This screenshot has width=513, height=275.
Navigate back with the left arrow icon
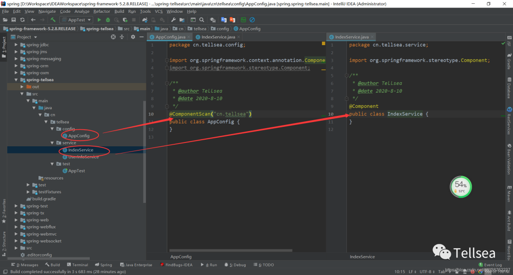33,20
